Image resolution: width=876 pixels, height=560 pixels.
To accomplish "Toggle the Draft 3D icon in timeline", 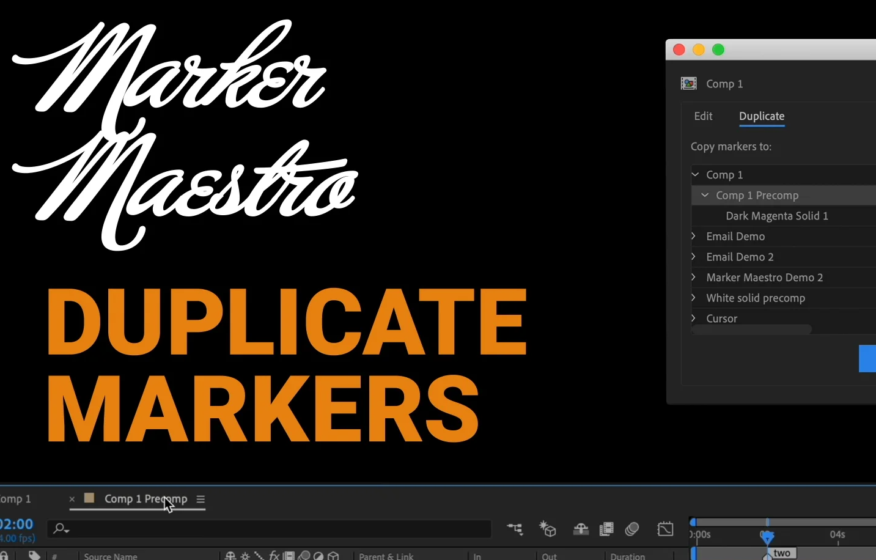I will 548,529.
